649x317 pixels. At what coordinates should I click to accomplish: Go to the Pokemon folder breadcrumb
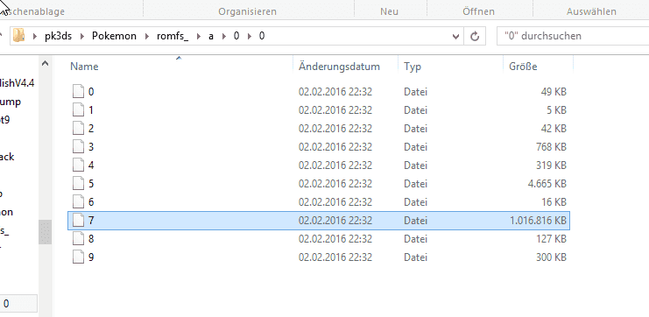[114, 36]
